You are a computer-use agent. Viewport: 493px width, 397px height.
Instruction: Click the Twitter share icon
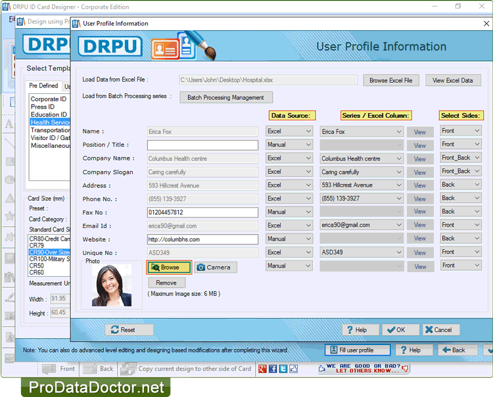click(x=283, y=369)
